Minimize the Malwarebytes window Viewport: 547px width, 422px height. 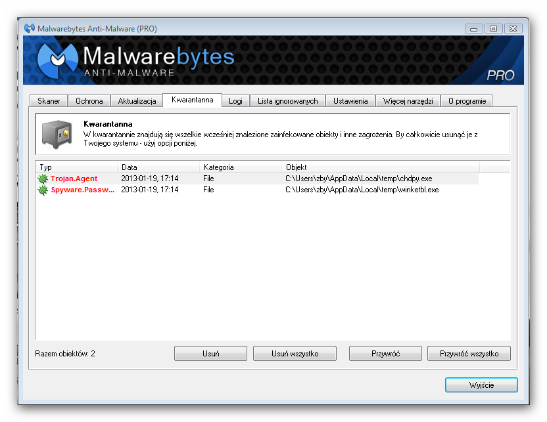pos(474,29)
